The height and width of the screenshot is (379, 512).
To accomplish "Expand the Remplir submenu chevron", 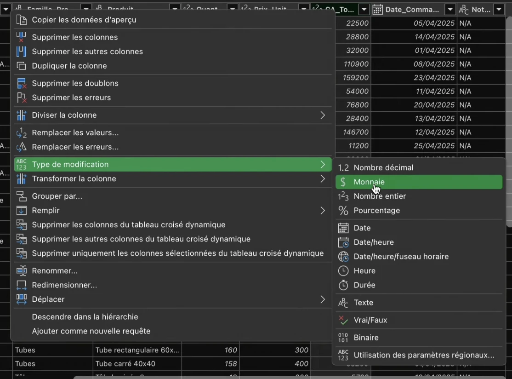I will (x=323, y=211).
